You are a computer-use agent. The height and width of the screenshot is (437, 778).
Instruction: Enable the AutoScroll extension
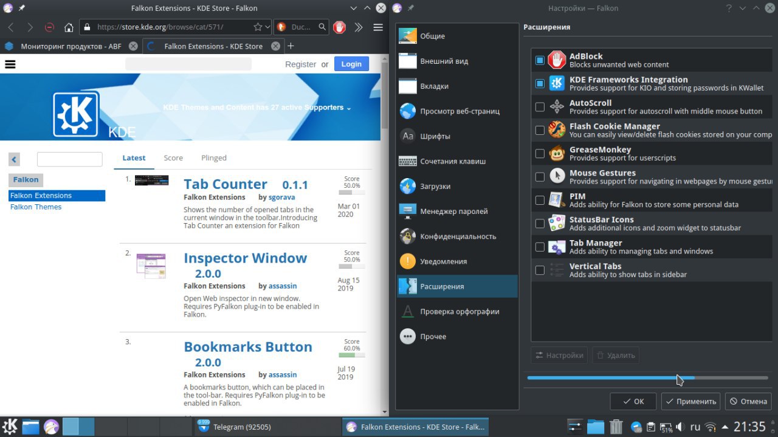(x=540, y=107)
